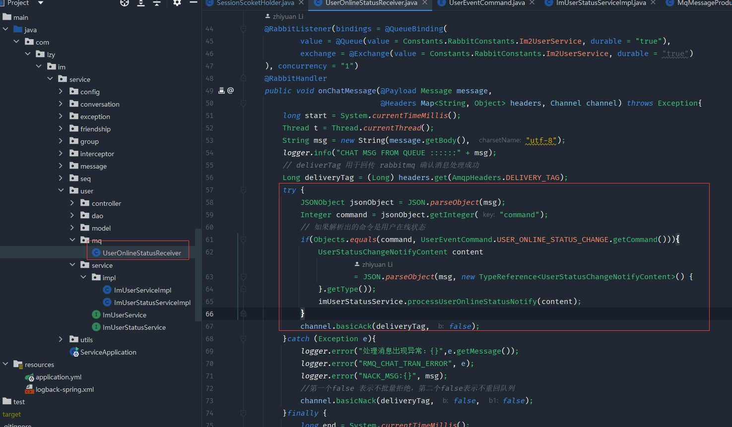732x427 pixels.
Task: Expand the config package
Action: tap(61, 91)
